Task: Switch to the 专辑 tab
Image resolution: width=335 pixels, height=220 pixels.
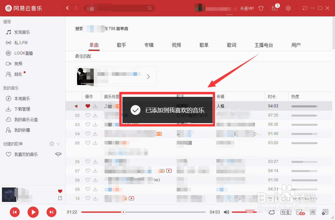Action: (149, 45)
